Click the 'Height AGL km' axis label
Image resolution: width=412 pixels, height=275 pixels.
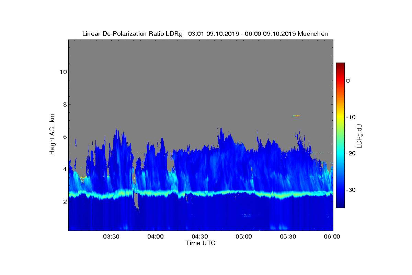(x=52, y=135)
